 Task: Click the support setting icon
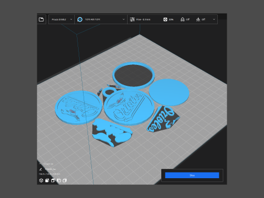[183, 19]
